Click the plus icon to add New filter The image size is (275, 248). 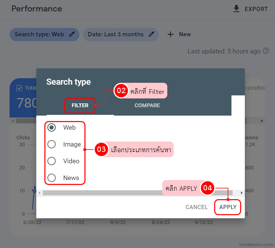170,34
